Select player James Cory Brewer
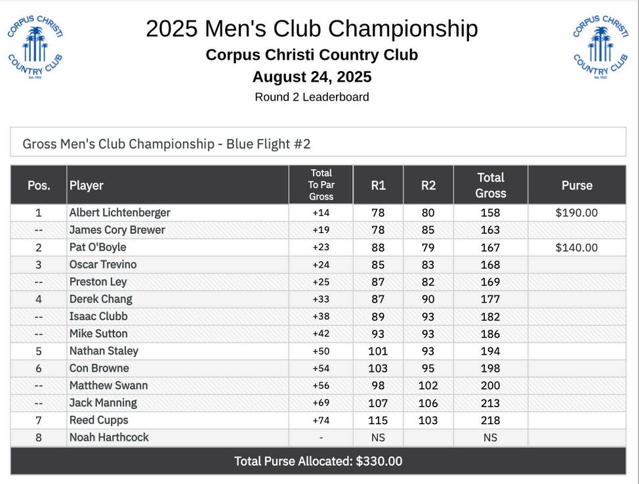Screen dimensions: 639x484 117,230
